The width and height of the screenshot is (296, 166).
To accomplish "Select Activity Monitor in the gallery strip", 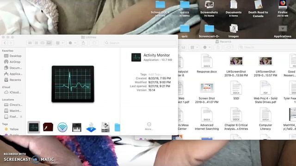I will (34, 127).
